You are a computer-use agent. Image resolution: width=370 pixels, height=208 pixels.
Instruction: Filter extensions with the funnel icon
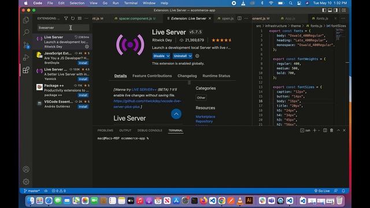(x=66, y=18)
